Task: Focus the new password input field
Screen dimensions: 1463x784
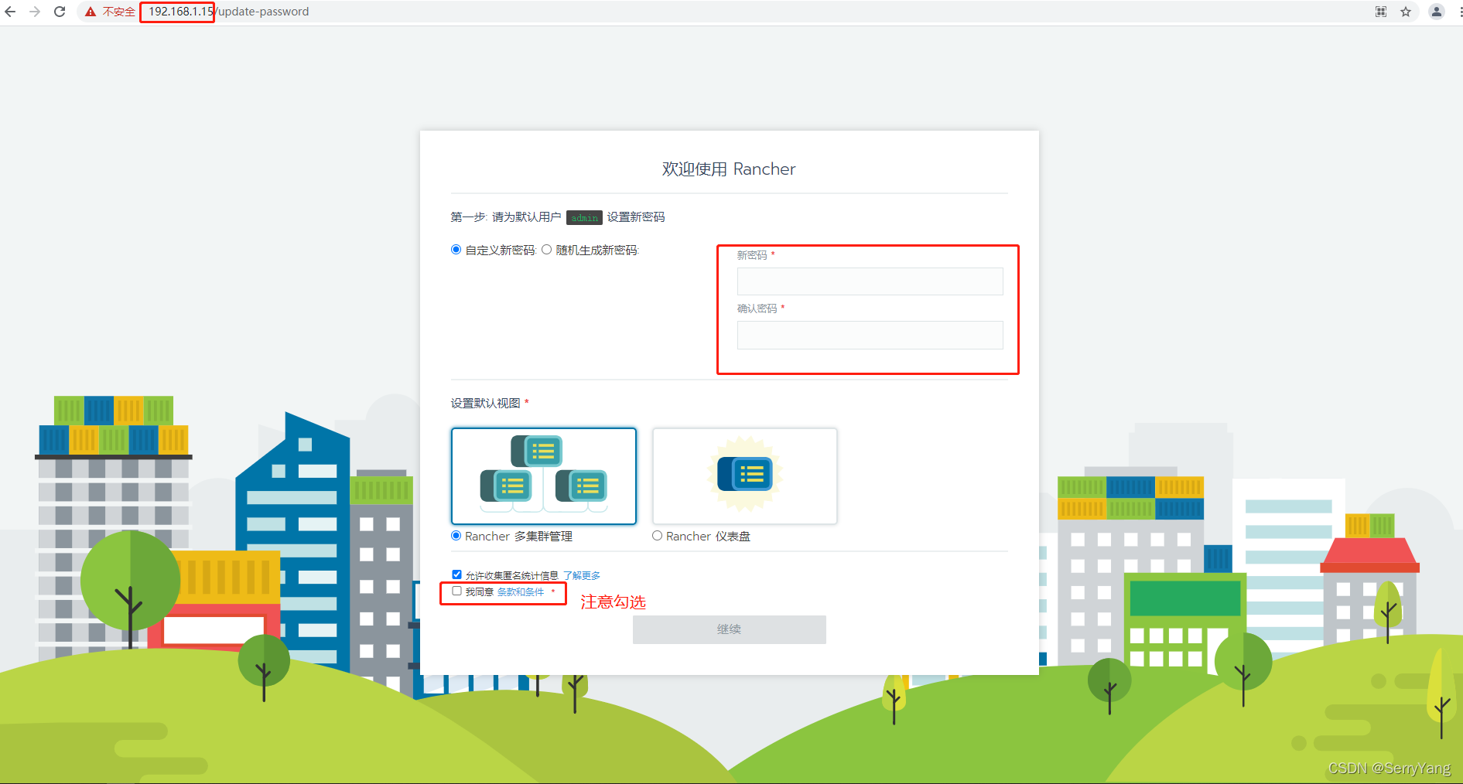Action: pyautogui.click(x=870, y=281)
